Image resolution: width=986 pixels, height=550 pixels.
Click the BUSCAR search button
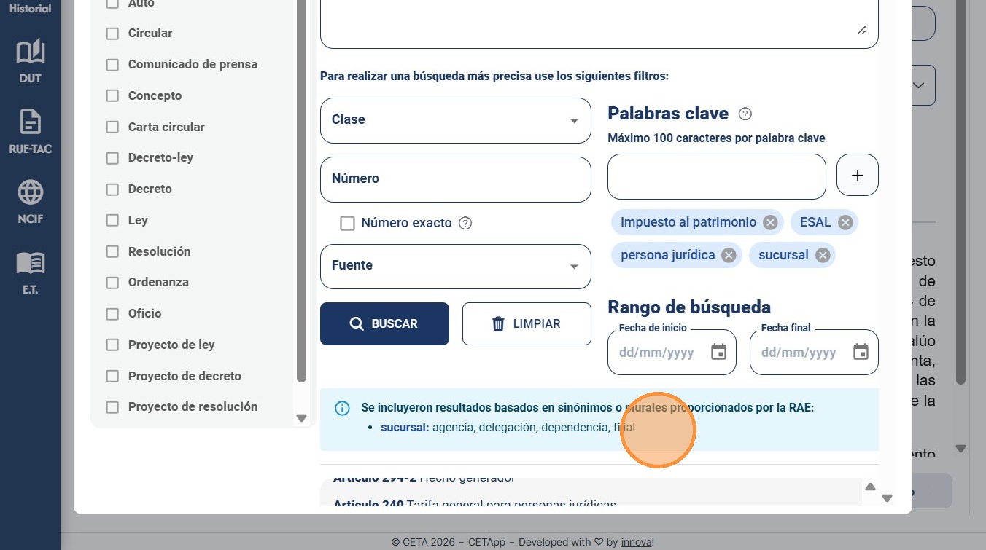[384, 323]
